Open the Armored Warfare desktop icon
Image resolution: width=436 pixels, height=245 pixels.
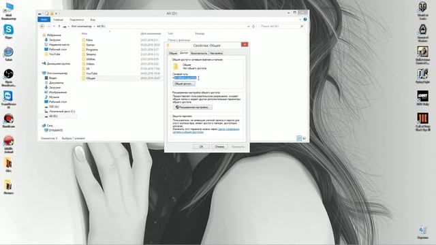click(x=422, y=33)
